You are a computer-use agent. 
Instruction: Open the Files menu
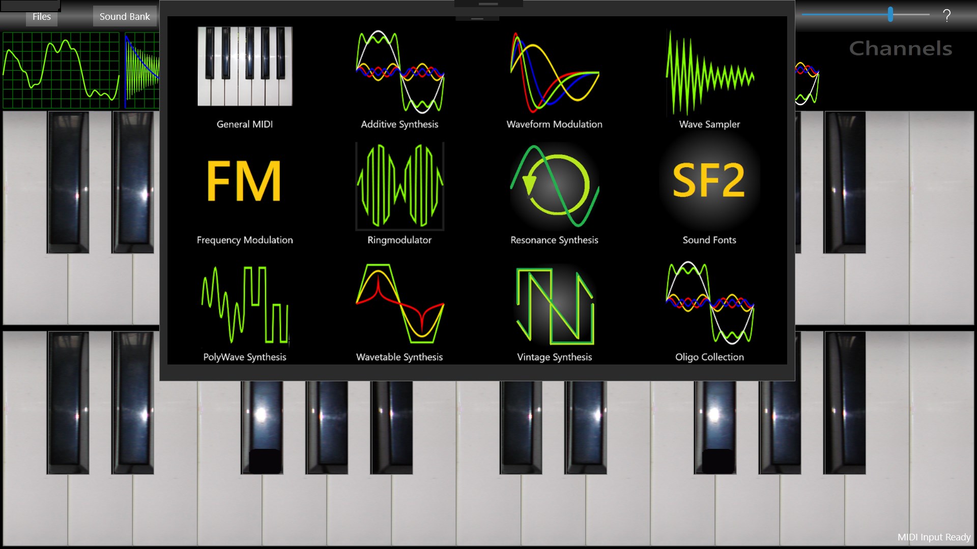(x=41, y=16)
